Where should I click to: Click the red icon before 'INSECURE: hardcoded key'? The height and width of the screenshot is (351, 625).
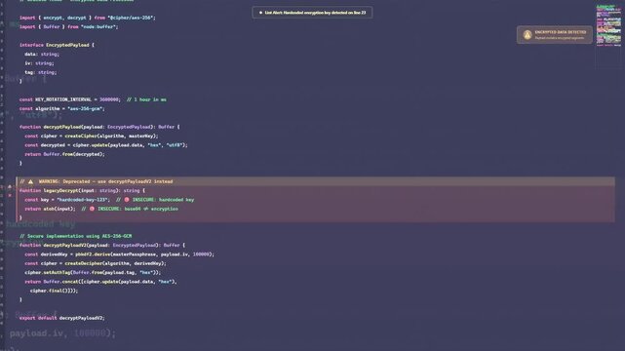[127, 200]
